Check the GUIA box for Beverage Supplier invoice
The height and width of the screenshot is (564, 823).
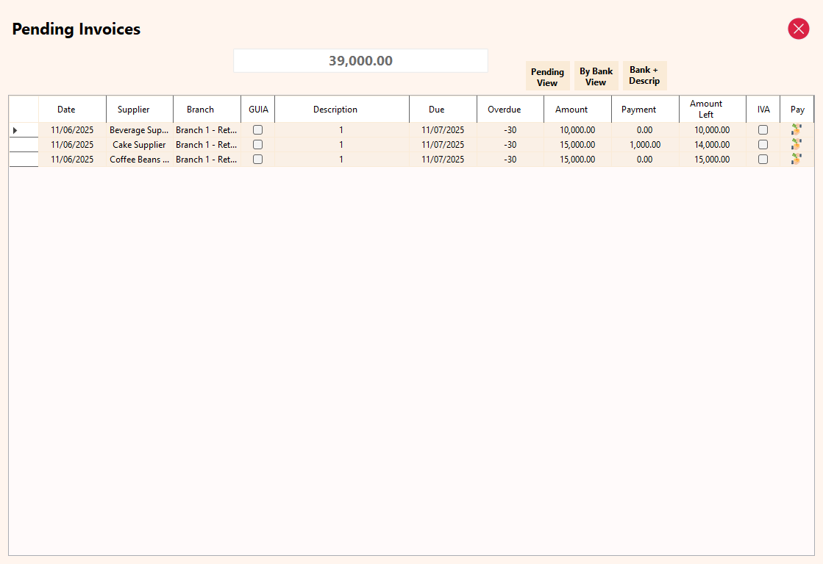(257, 129)
